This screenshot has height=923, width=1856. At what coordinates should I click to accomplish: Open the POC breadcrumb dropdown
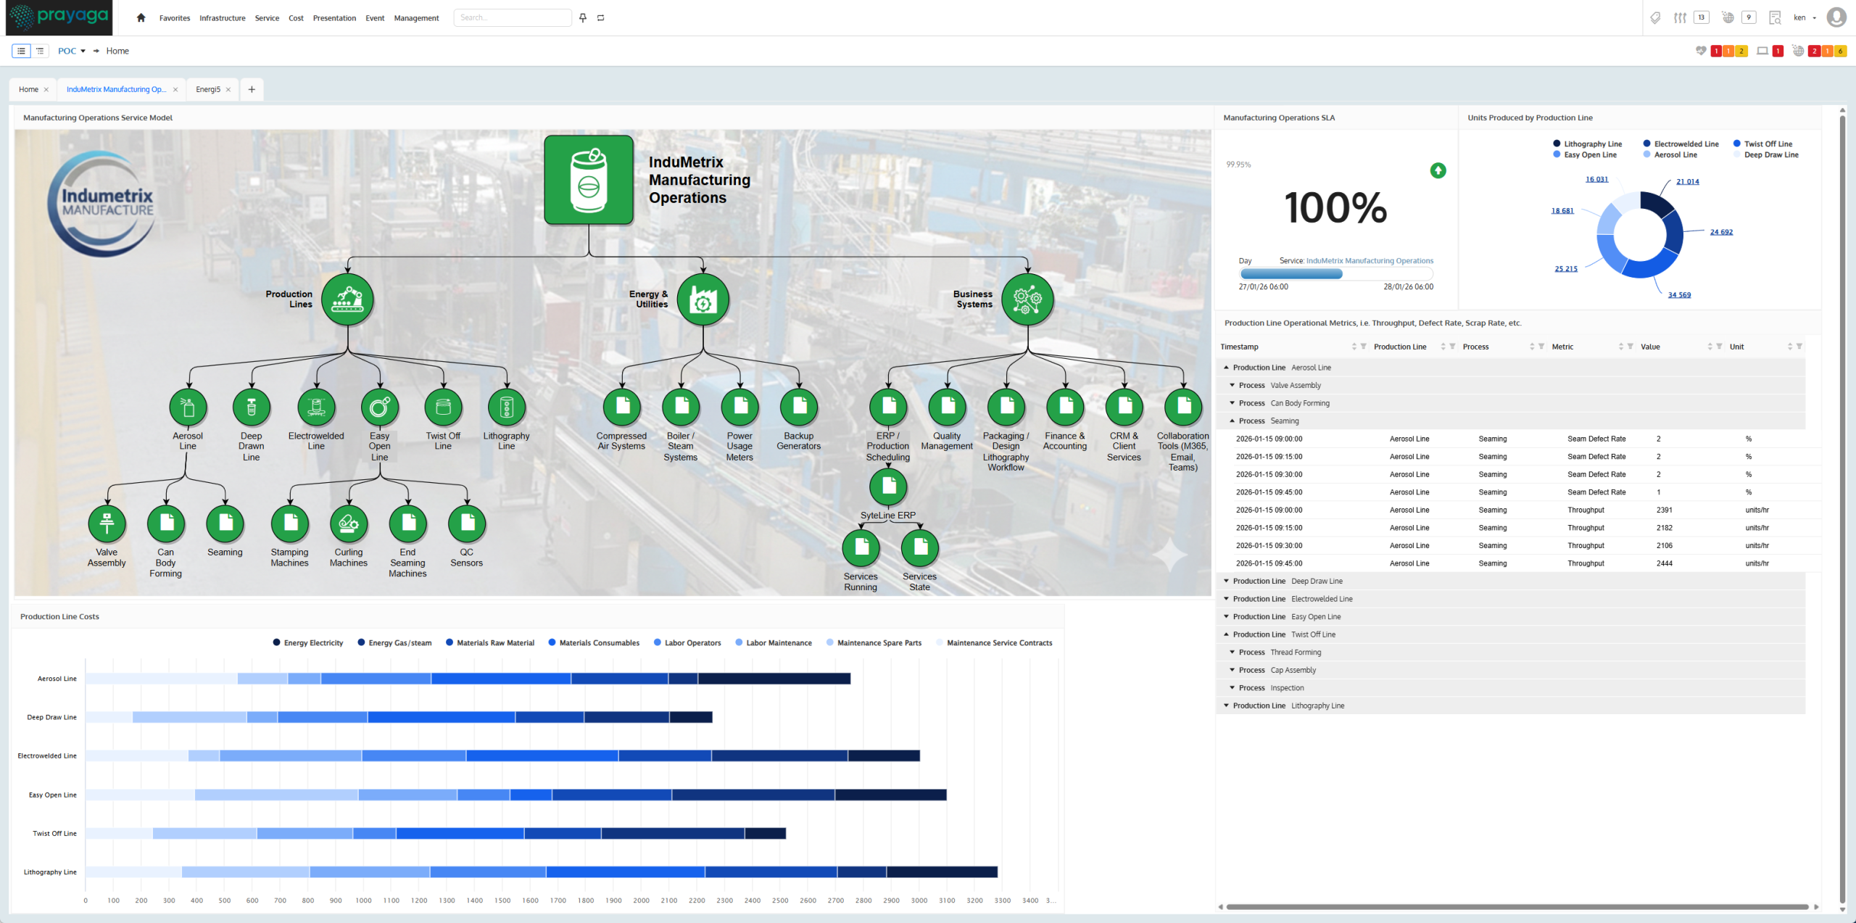pyautogui.click(x=72, y=51)
